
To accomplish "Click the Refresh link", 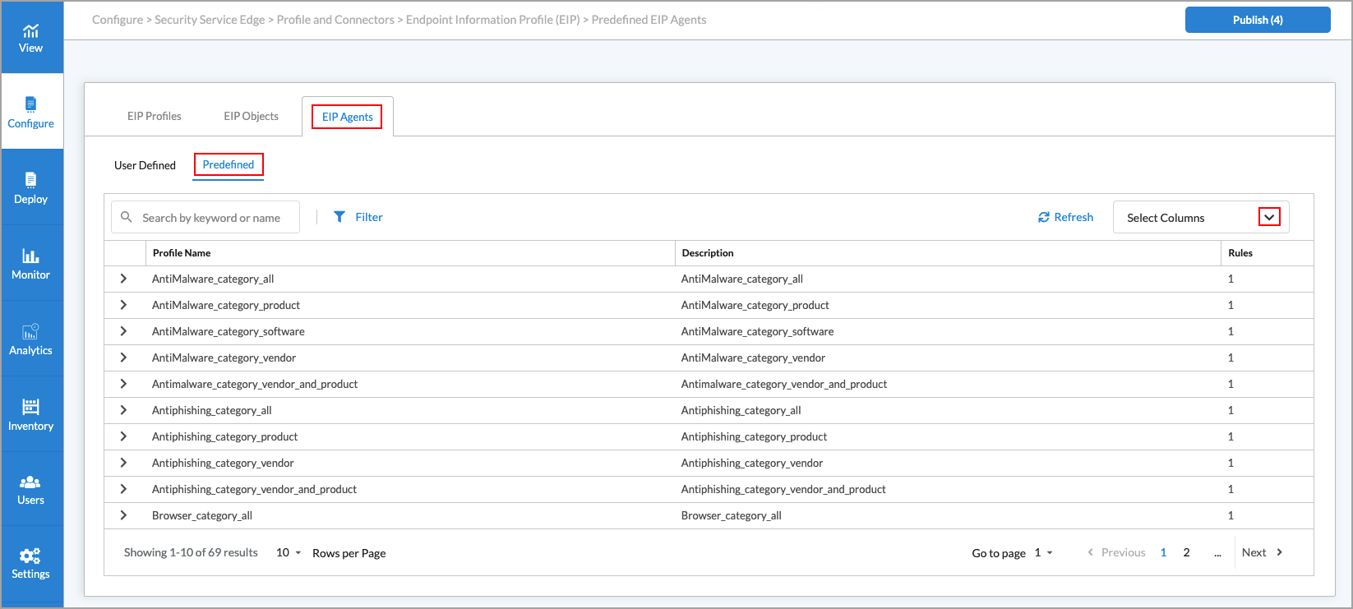I will click(x=1074, y=217).
